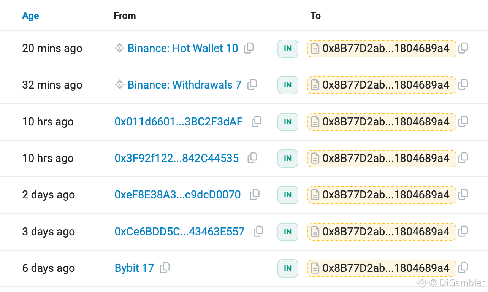The image size is (488, 292).
Task: Click the IN badge in the Bybit 17 row
Action: [288, 268]
